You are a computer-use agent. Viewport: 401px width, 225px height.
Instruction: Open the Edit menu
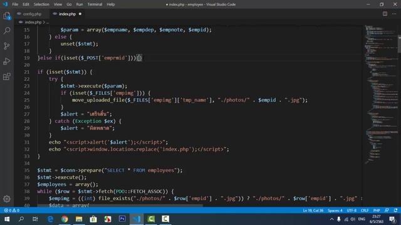[26, 4]
